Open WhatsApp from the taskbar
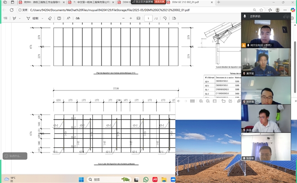Screen dimensions: 297x183 click(x=146, y=179)
